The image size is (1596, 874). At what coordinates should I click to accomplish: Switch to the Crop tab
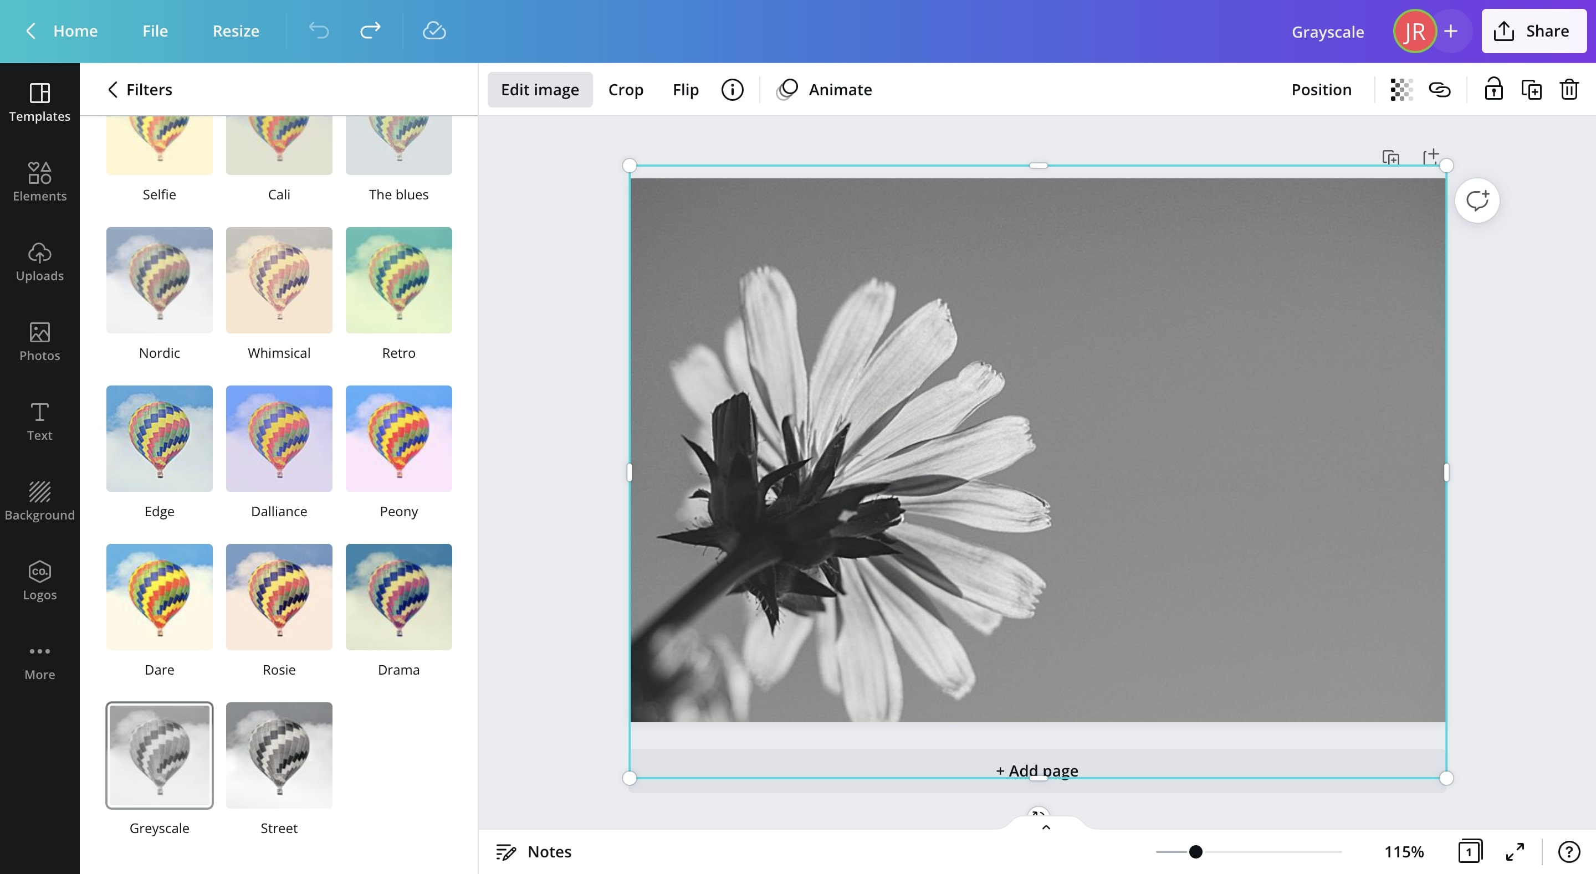tap(625, 89)
